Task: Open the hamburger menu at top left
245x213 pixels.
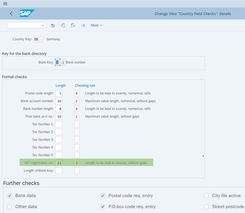Action: click(5, 4)
